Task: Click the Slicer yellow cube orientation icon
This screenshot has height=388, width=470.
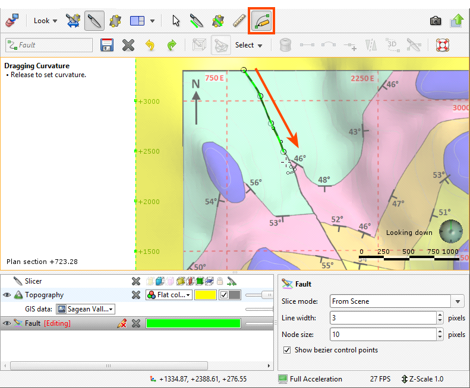Action: 181,281
